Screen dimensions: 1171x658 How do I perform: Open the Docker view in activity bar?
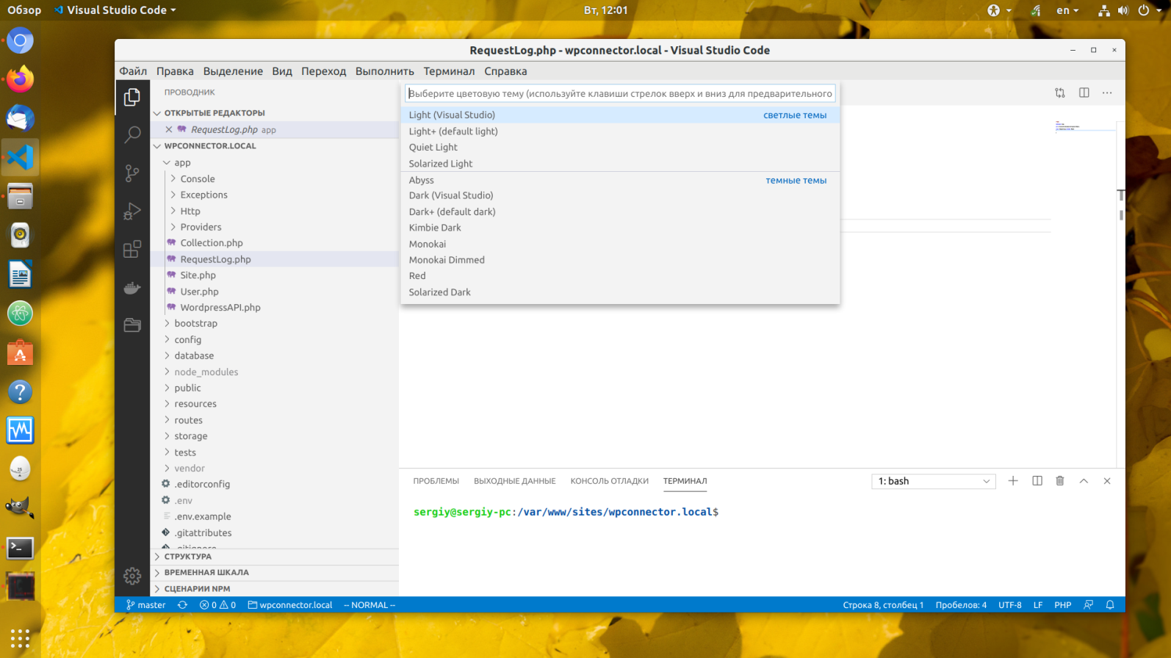coord(132,288)
